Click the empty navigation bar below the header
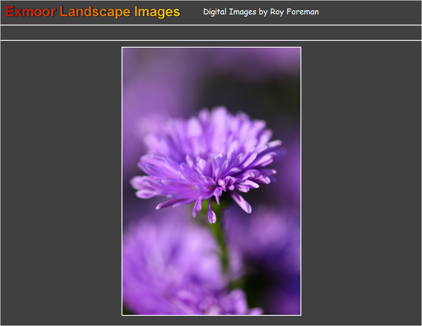 coord(211,33)
